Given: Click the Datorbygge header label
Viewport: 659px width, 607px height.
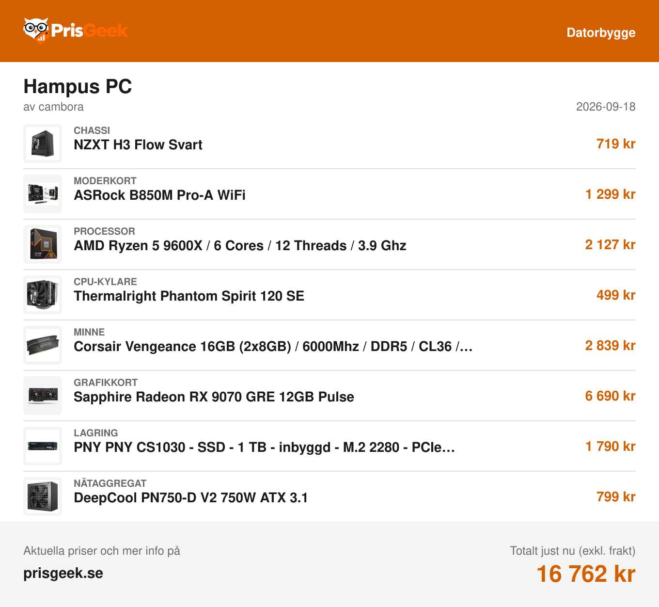Looking at the screenshot, I should [601, 32].
